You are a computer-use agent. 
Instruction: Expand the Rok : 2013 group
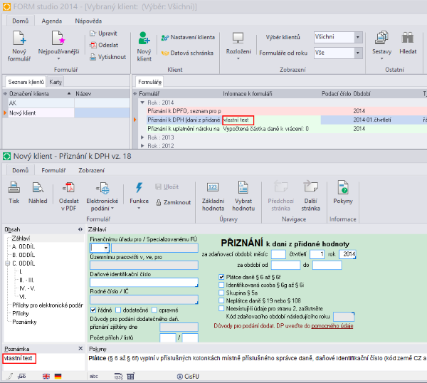coord(142,137)
